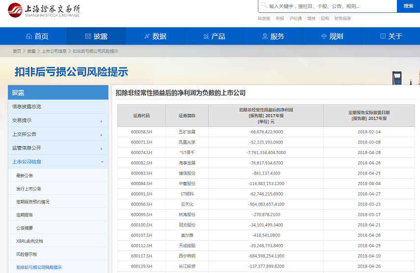Click the 披露 sidebar header

58,92
